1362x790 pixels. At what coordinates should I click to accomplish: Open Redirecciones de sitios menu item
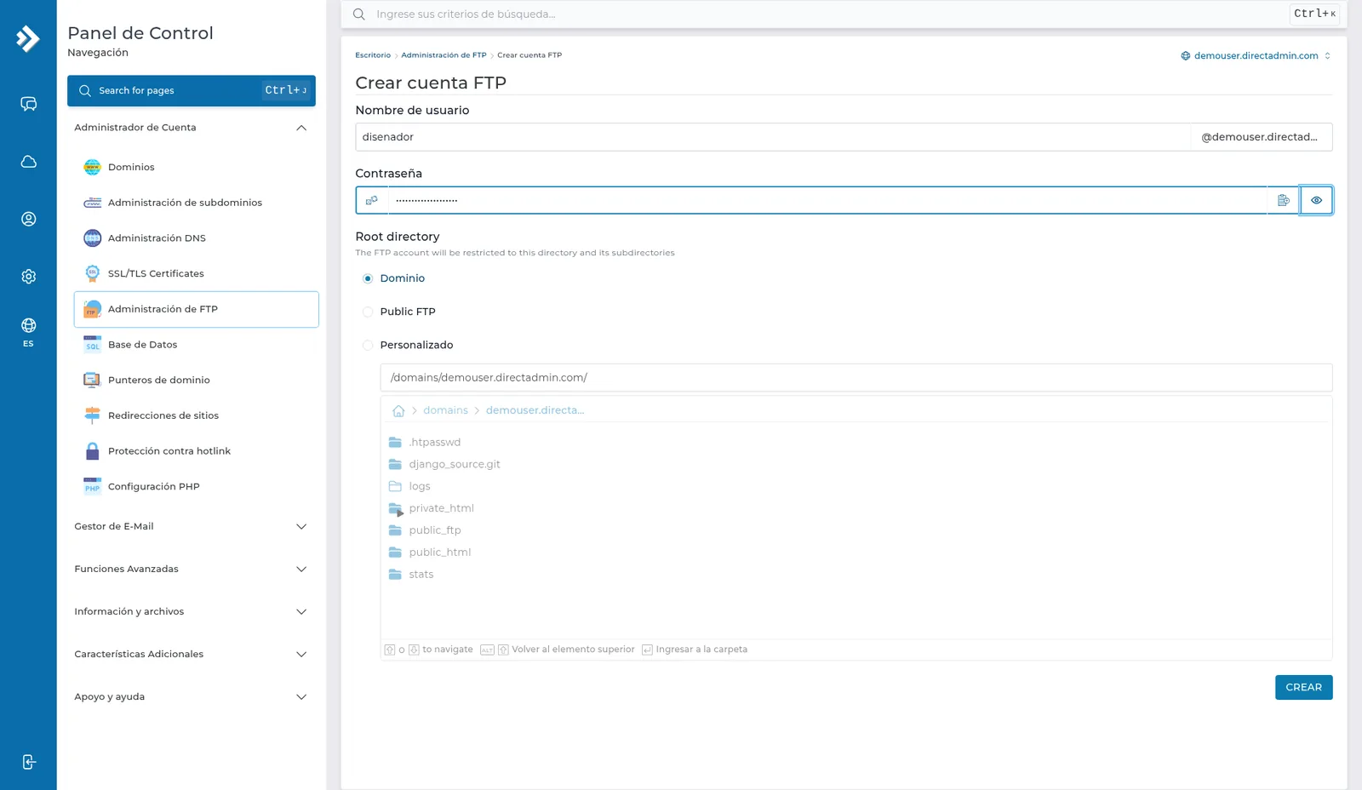[197, 415]
